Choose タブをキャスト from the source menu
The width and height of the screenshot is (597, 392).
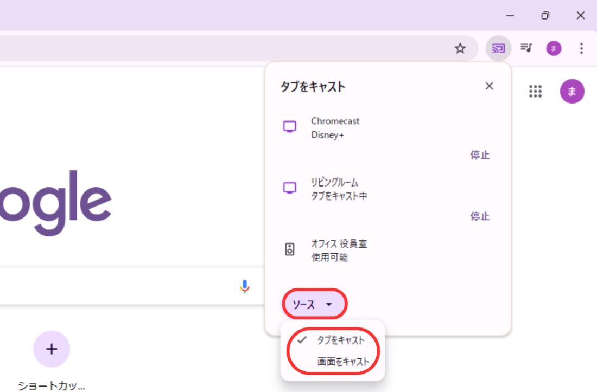341,340
